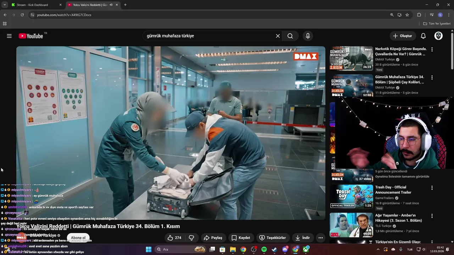Click the Kaydet save button

[x=241, y=238]
